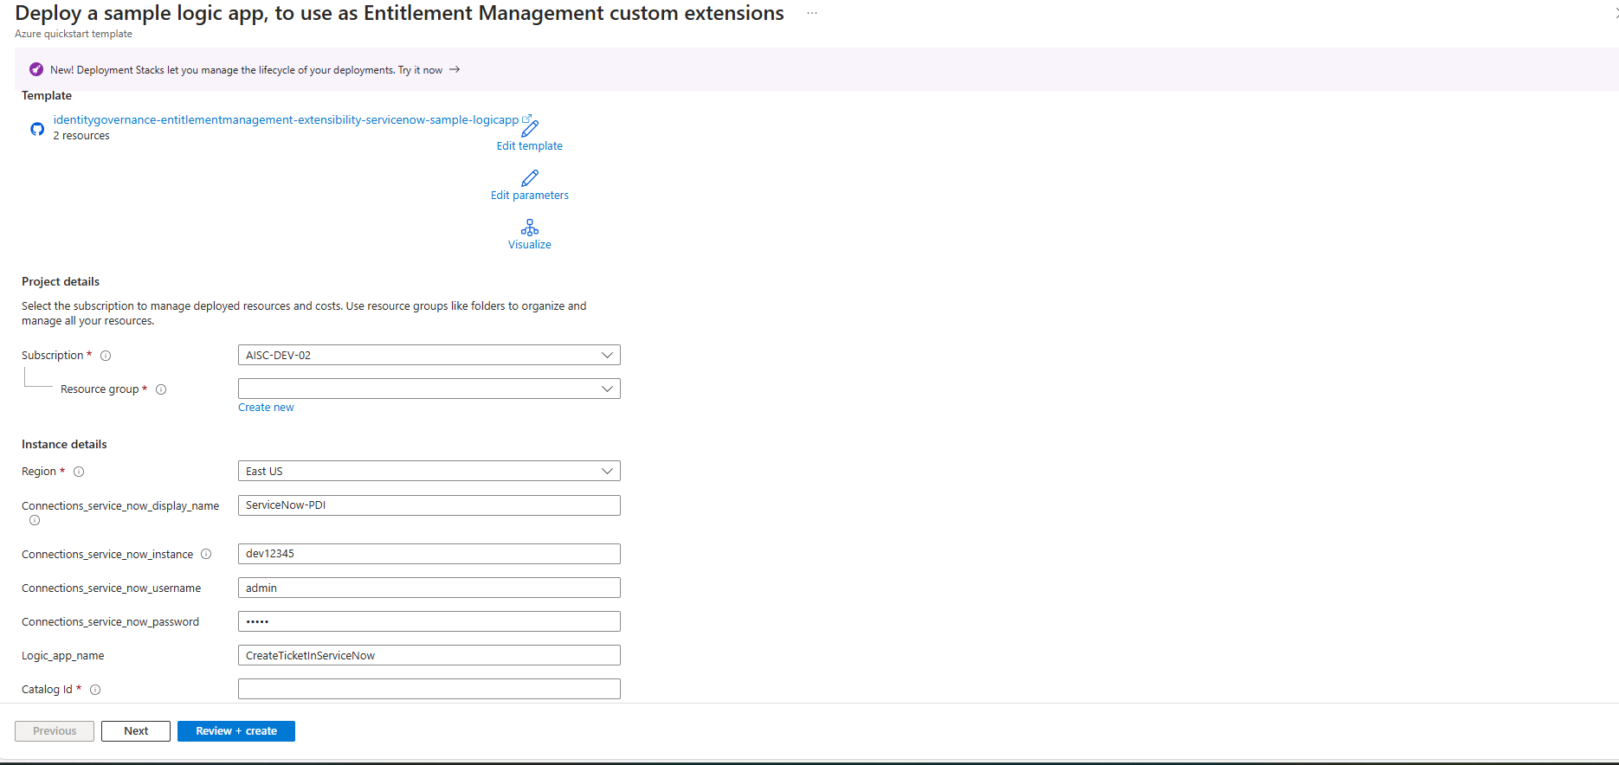Click the 'Azure quickstart template' subtitle
The height and width of the screenshot is (765, 1619).
[x=74, y=34]
